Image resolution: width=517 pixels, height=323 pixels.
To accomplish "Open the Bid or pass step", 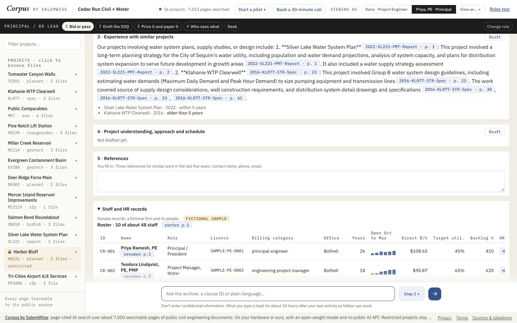I will 78,27.
